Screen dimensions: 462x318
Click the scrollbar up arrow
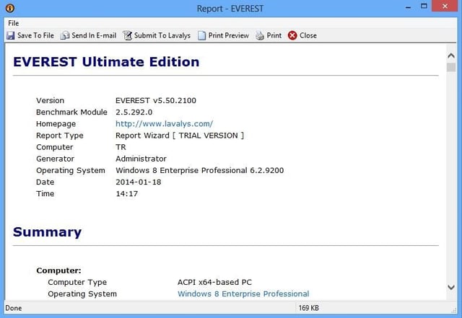pyautogui.click(x=451, y=56)
